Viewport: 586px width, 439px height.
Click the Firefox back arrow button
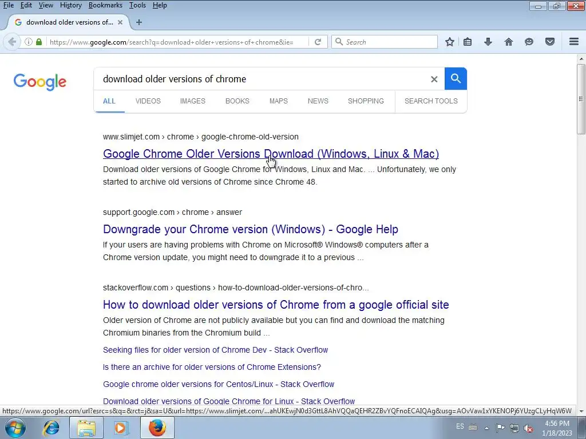pyautogui.click(x=11, y=42)
